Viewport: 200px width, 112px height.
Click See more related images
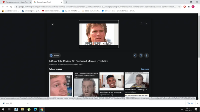[x=145, y=69]
